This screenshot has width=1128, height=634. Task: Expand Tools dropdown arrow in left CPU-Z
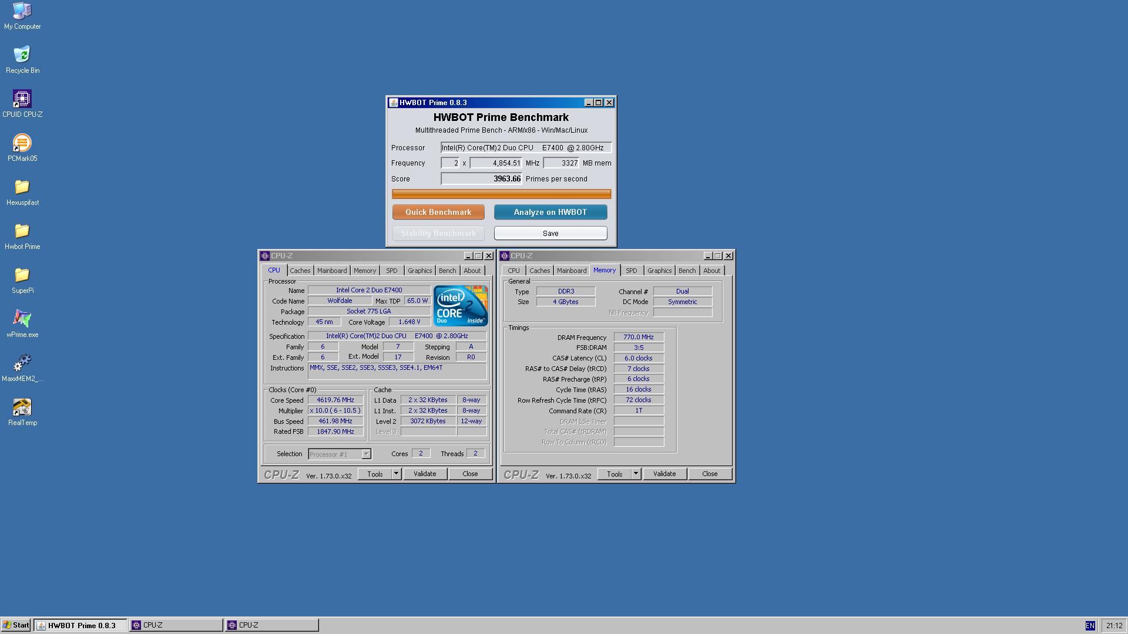pyautogui.click(x=397, y=474)
